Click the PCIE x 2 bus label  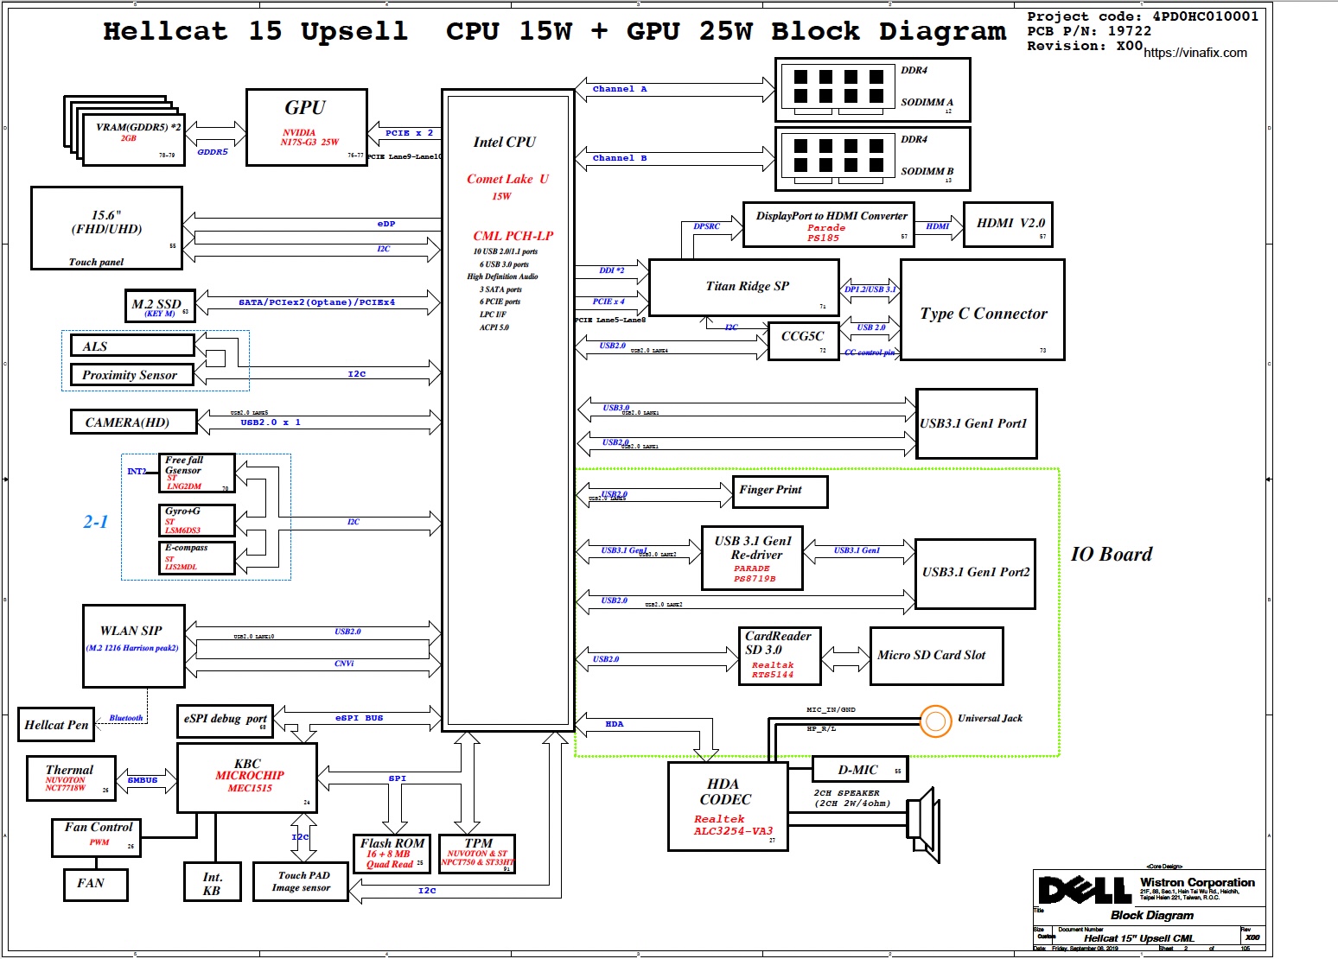pos(410,133)
